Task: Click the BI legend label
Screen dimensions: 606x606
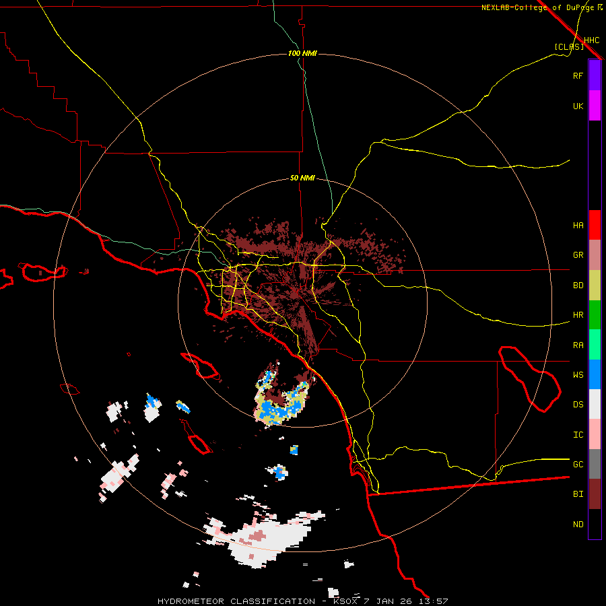Action: [x=578, y=494]
